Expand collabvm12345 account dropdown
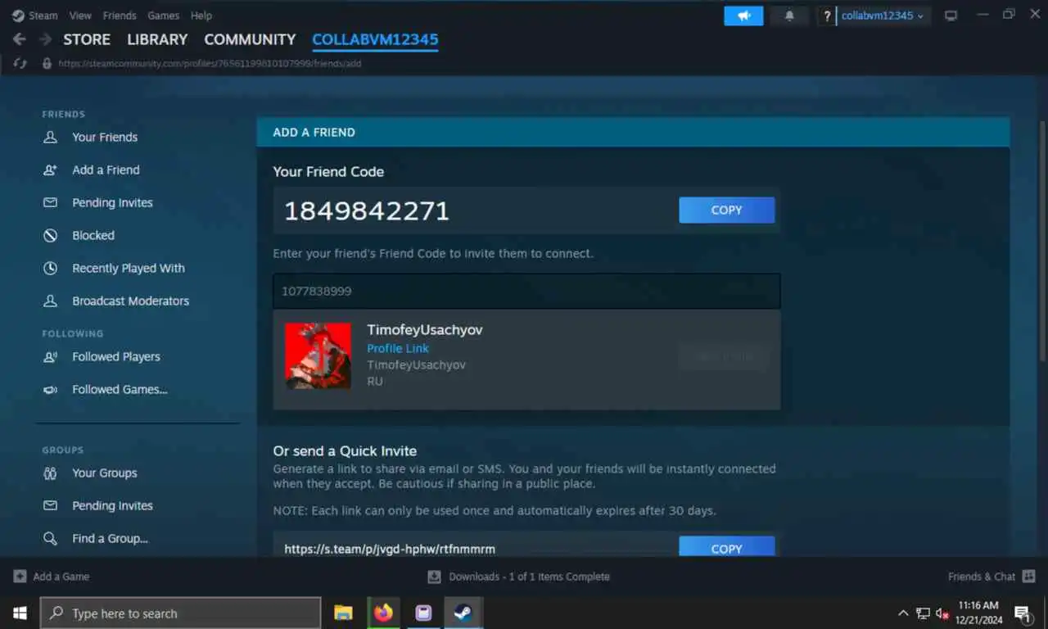 point(883,16)
